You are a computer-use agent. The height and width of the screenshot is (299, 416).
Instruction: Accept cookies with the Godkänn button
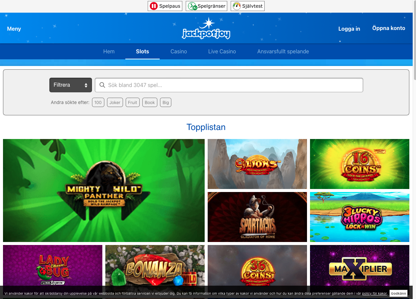click(x=398, y=293)
